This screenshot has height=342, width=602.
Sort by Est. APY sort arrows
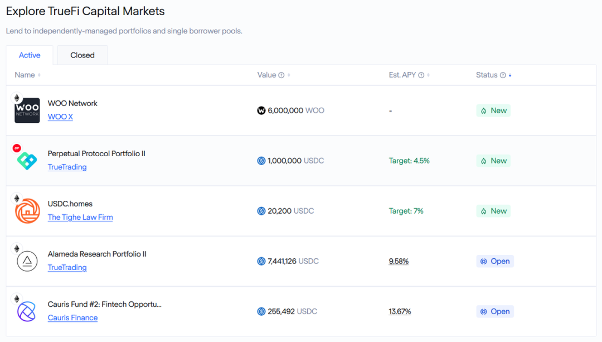[429, 75]
